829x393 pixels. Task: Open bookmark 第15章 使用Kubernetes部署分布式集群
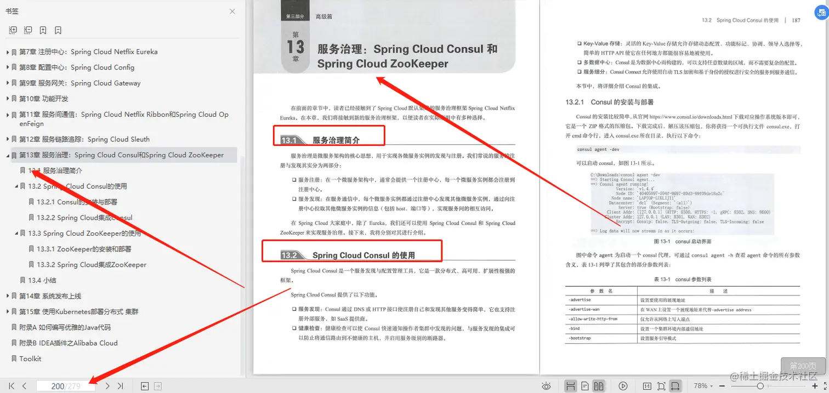79,312
